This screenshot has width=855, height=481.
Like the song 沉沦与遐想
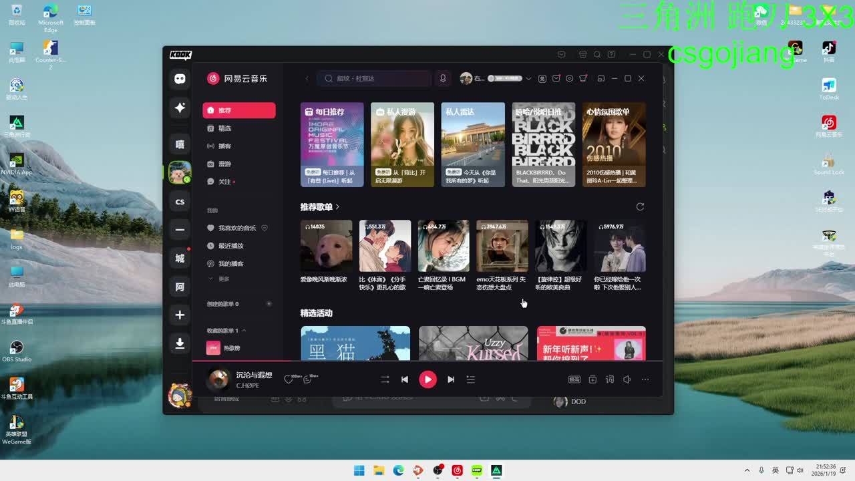tap(288, 379)
